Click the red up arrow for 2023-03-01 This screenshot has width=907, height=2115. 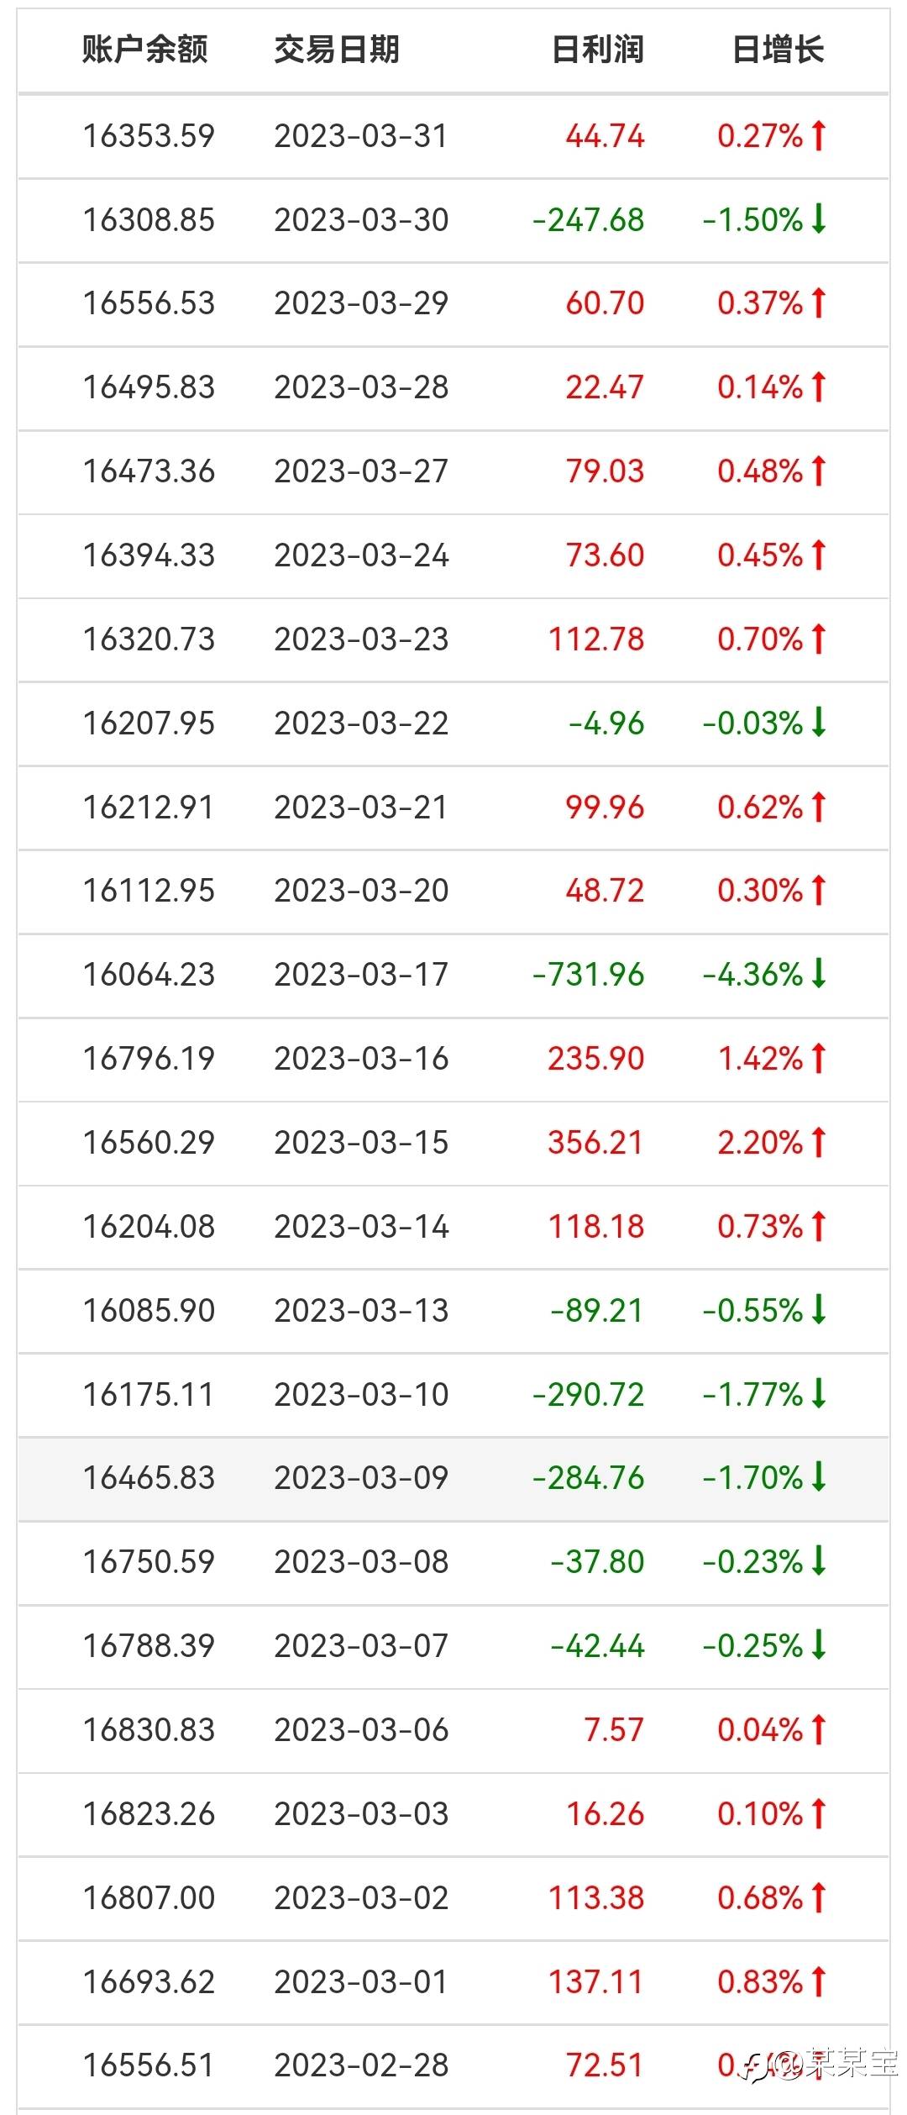(819, 1981)
